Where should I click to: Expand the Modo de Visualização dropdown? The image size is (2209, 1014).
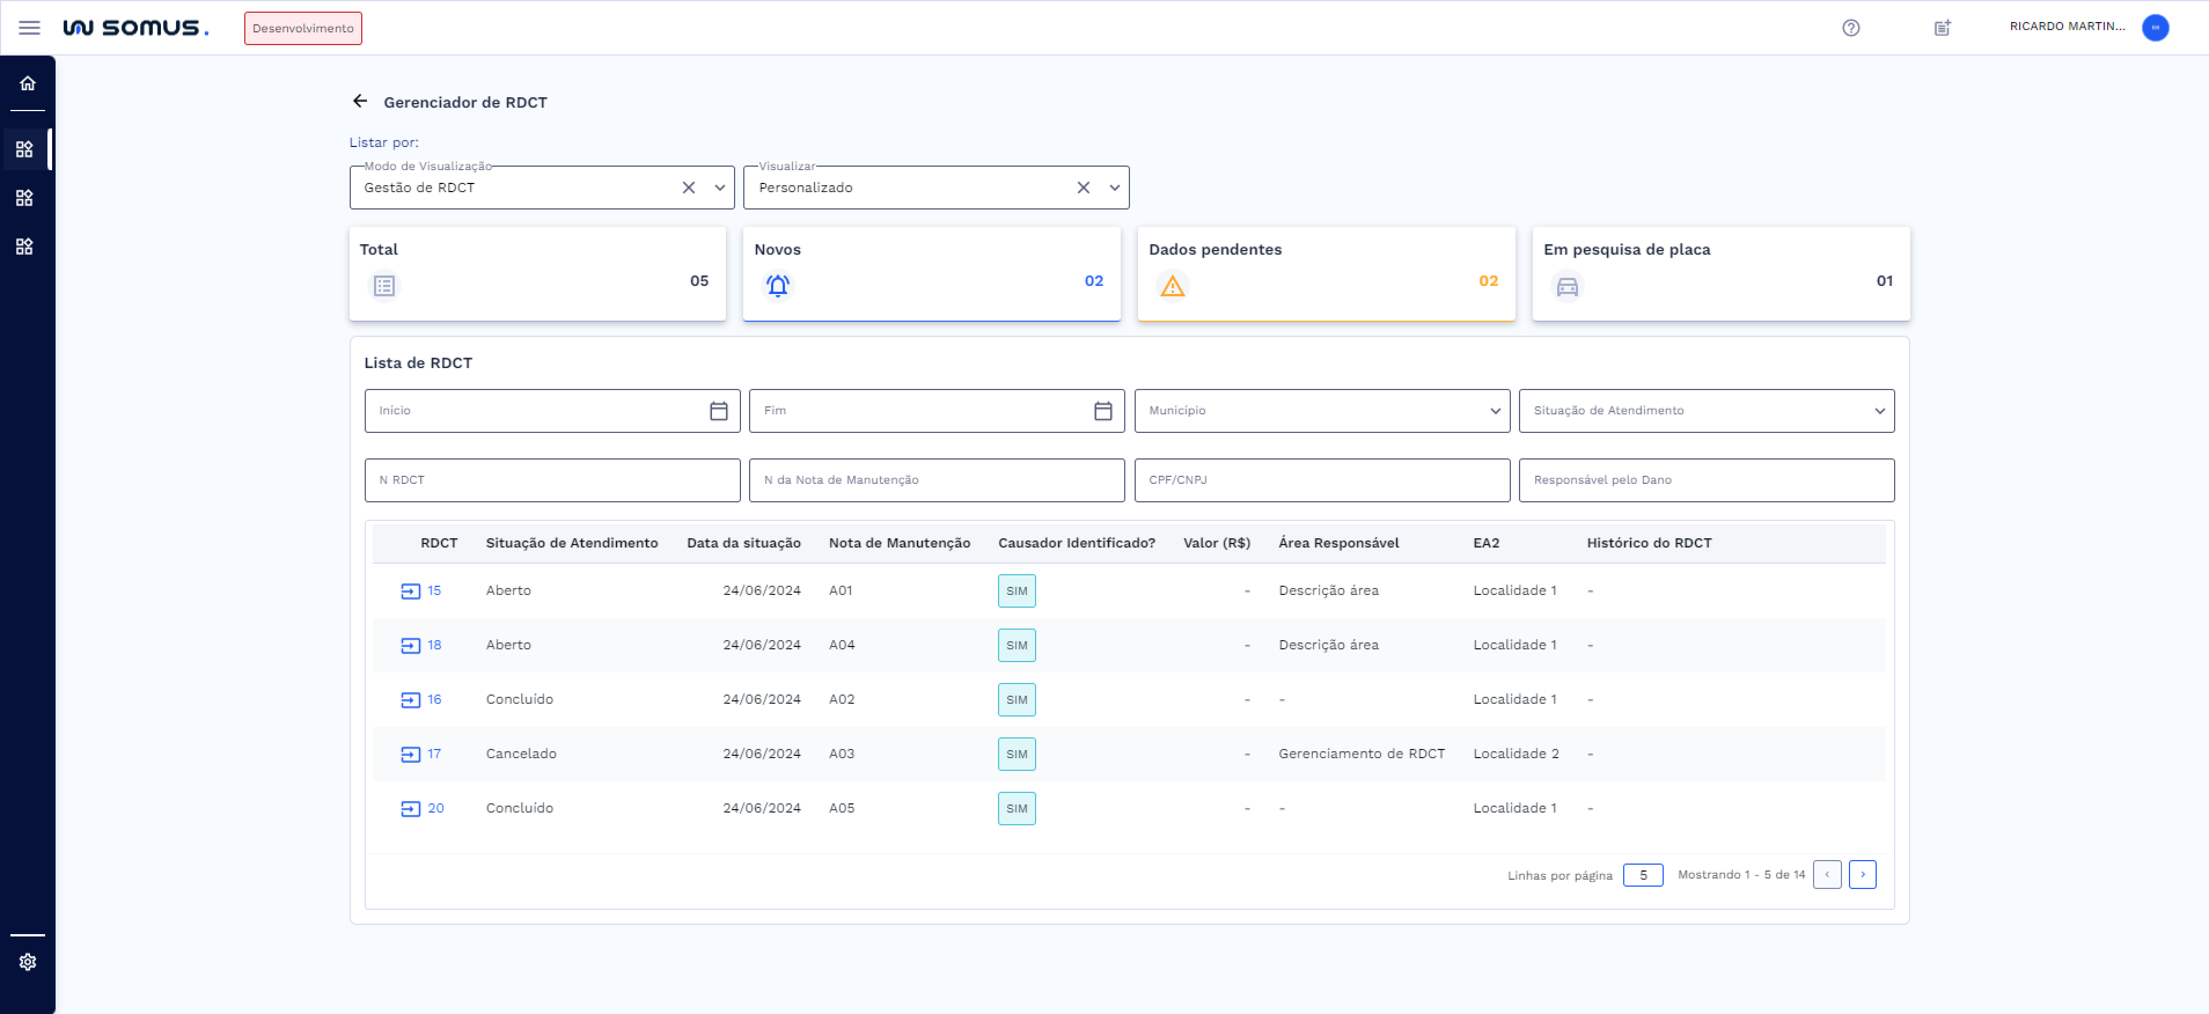click(x=720, y=188)
